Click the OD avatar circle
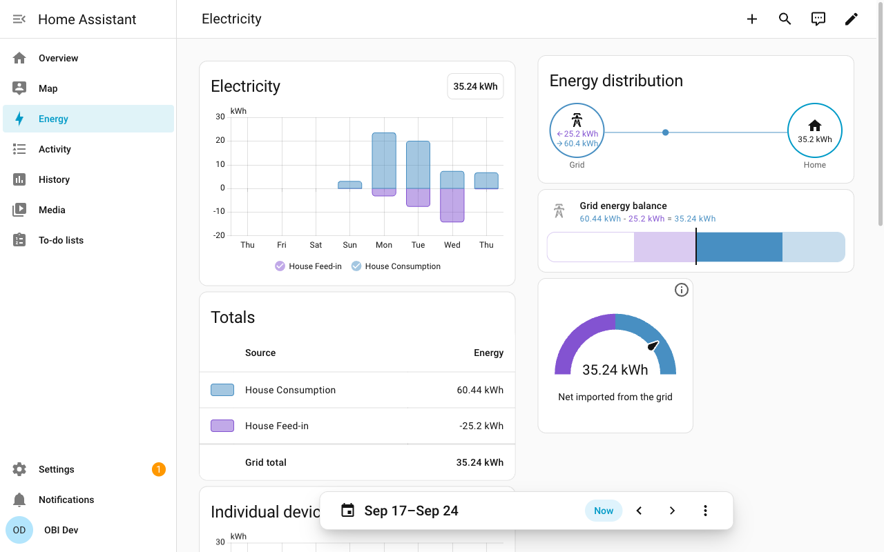 pyautogui.click(x=19, y=530)
